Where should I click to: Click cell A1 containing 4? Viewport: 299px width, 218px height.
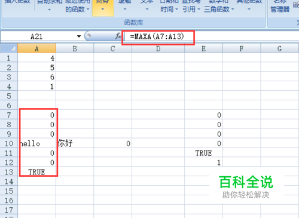tap(36, 58)
